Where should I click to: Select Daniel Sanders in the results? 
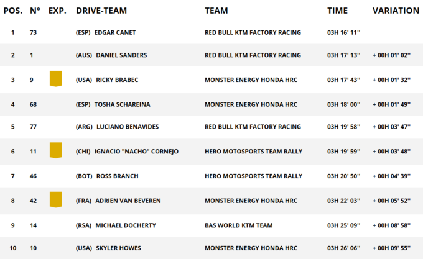point(121,55)
